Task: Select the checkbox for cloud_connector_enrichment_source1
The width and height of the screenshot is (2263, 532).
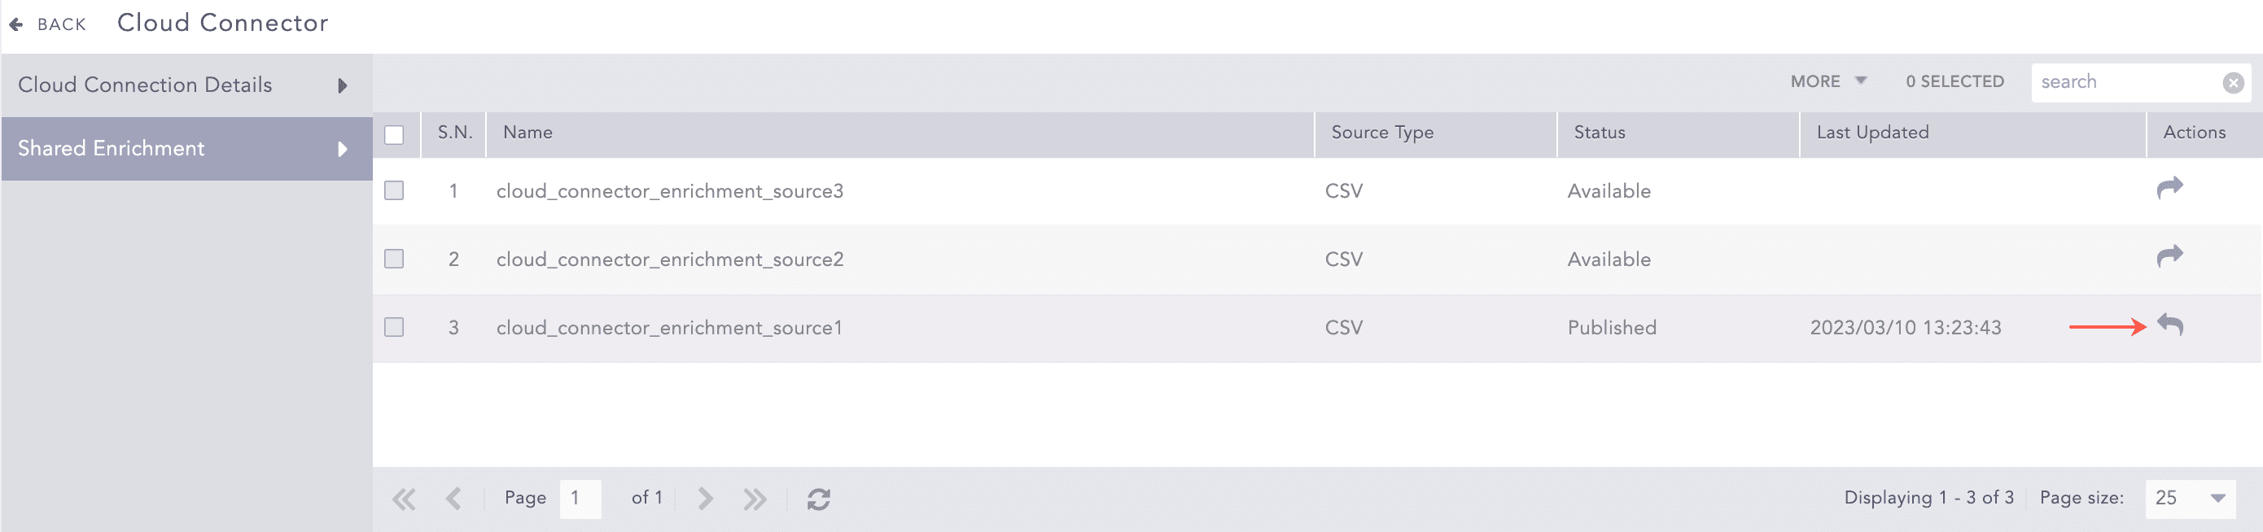Action: pyautogui.click(x=395, y=328)
